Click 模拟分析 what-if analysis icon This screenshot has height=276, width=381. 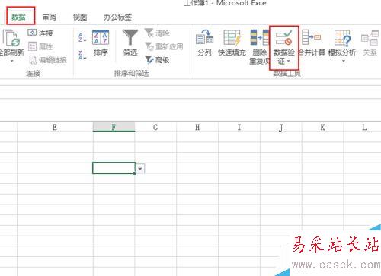(342, 38)
